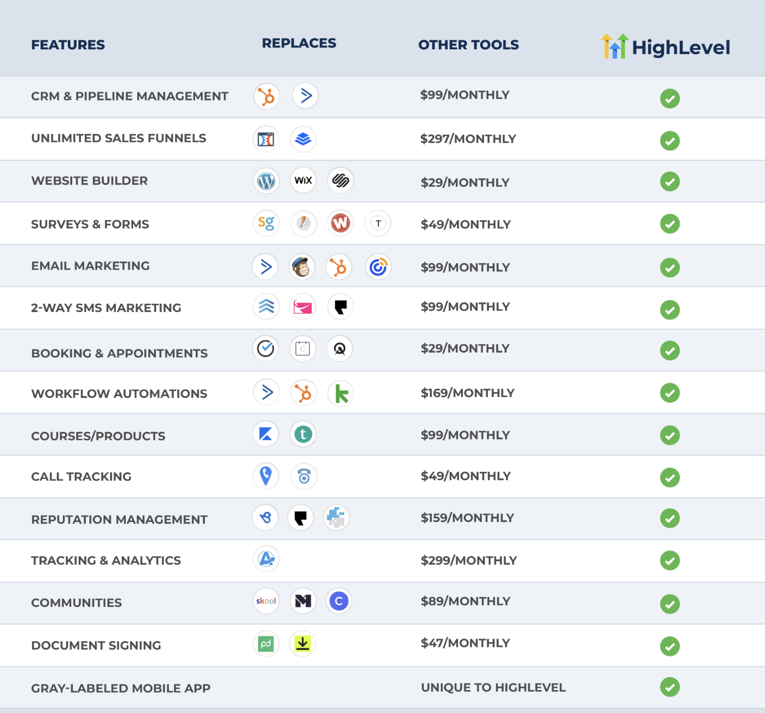The height and width of the screenshot is (713, 765).
Task: Click green checkmark for Booking & Appointments
Action: pos(670,351)
